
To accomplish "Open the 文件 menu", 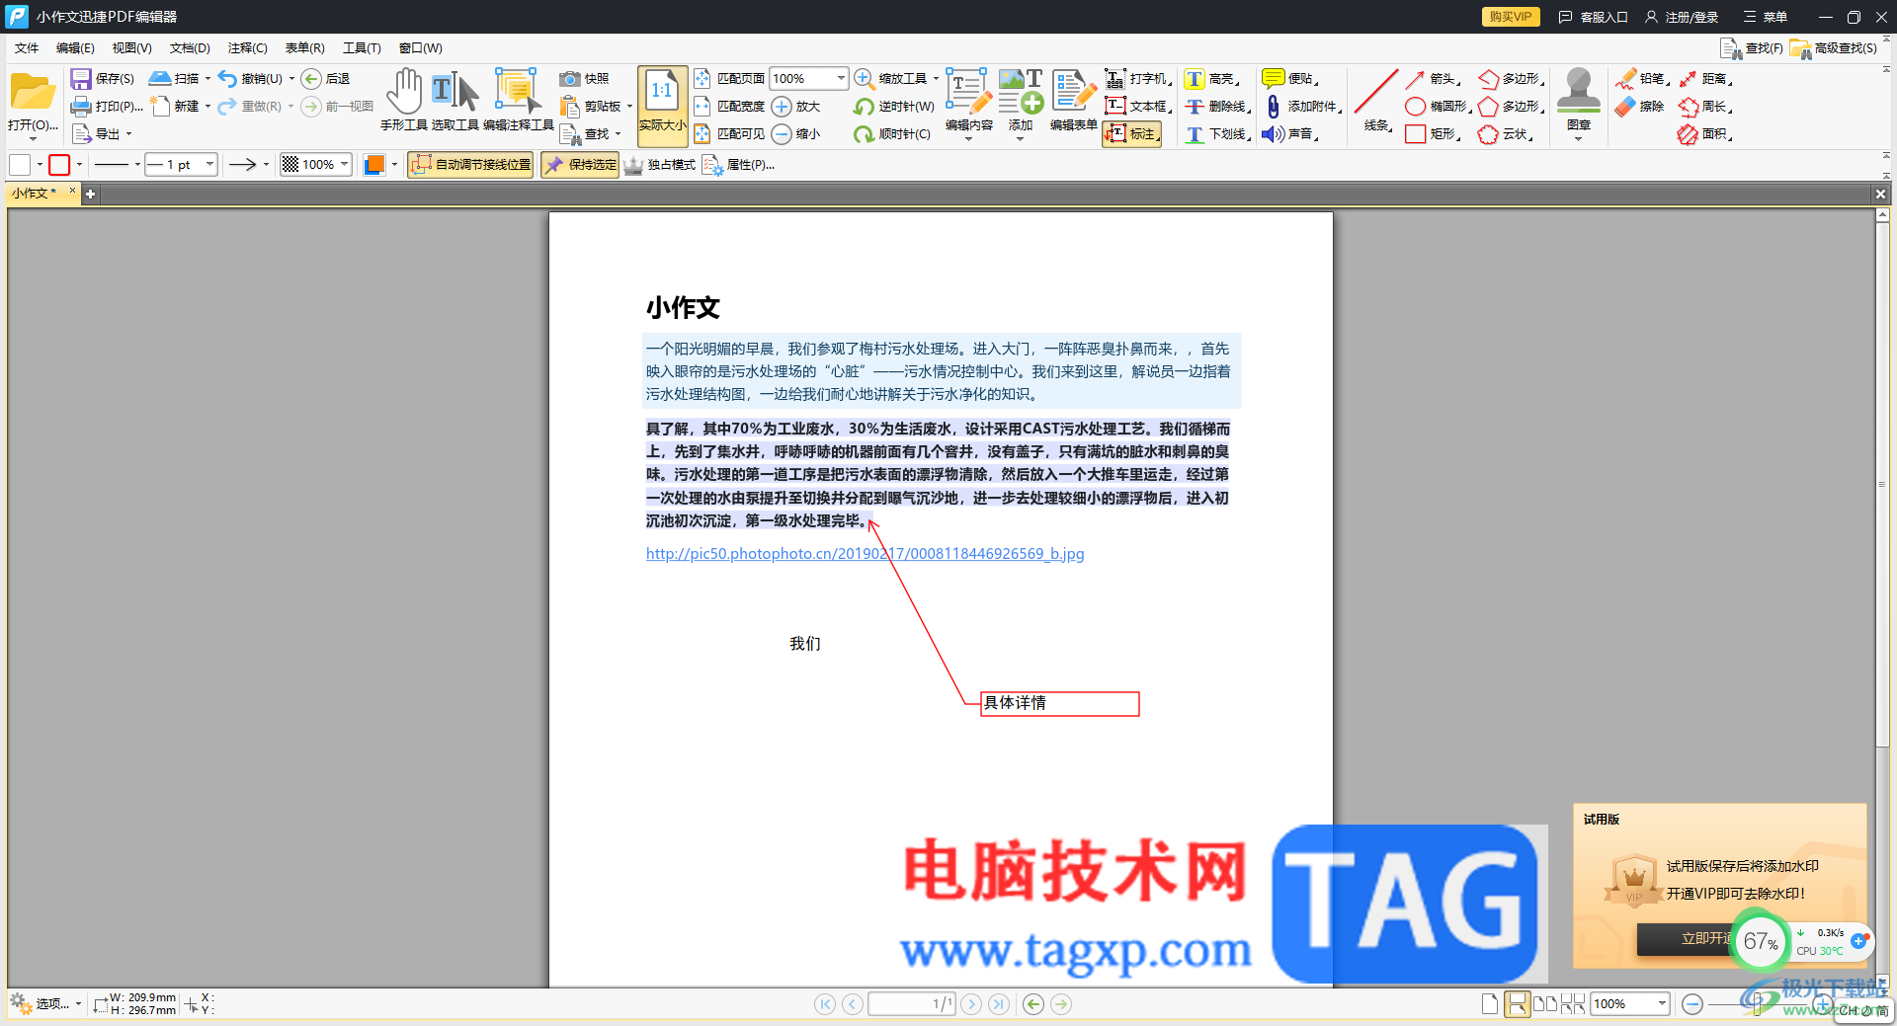I will pos(27,47).
